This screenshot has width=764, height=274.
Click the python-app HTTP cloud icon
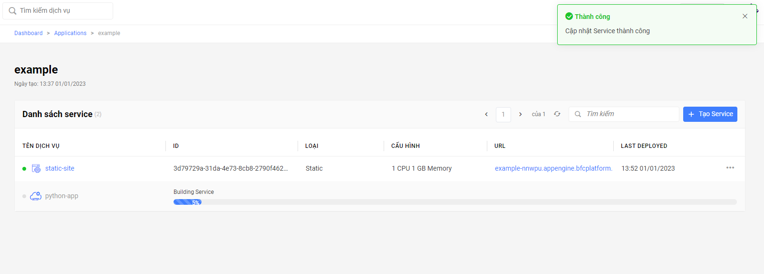click(x=36, y=196)
